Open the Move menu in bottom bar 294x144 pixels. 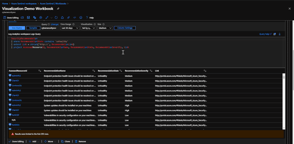50,142
